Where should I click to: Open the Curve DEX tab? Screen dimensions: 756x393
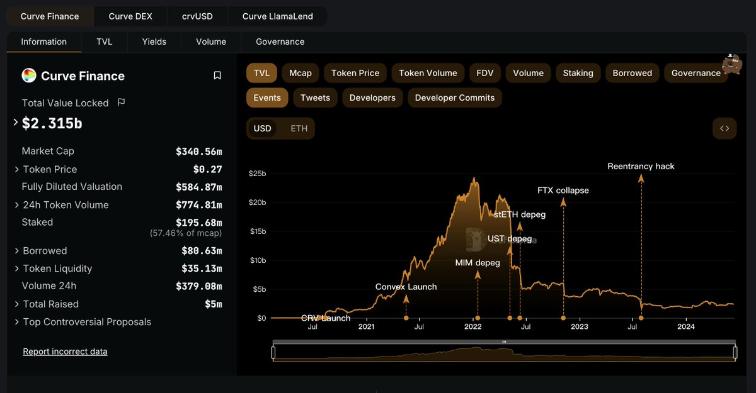130,16
